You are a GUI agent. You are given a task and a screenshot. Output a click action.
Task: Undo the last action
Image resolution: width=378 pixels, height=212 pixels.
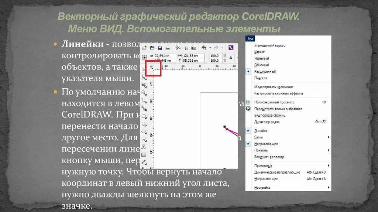(204, 48)
